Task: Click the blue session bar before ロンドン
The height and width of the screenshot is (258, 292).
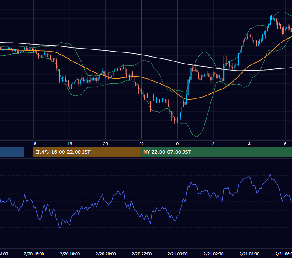Action: click(12, 152)
